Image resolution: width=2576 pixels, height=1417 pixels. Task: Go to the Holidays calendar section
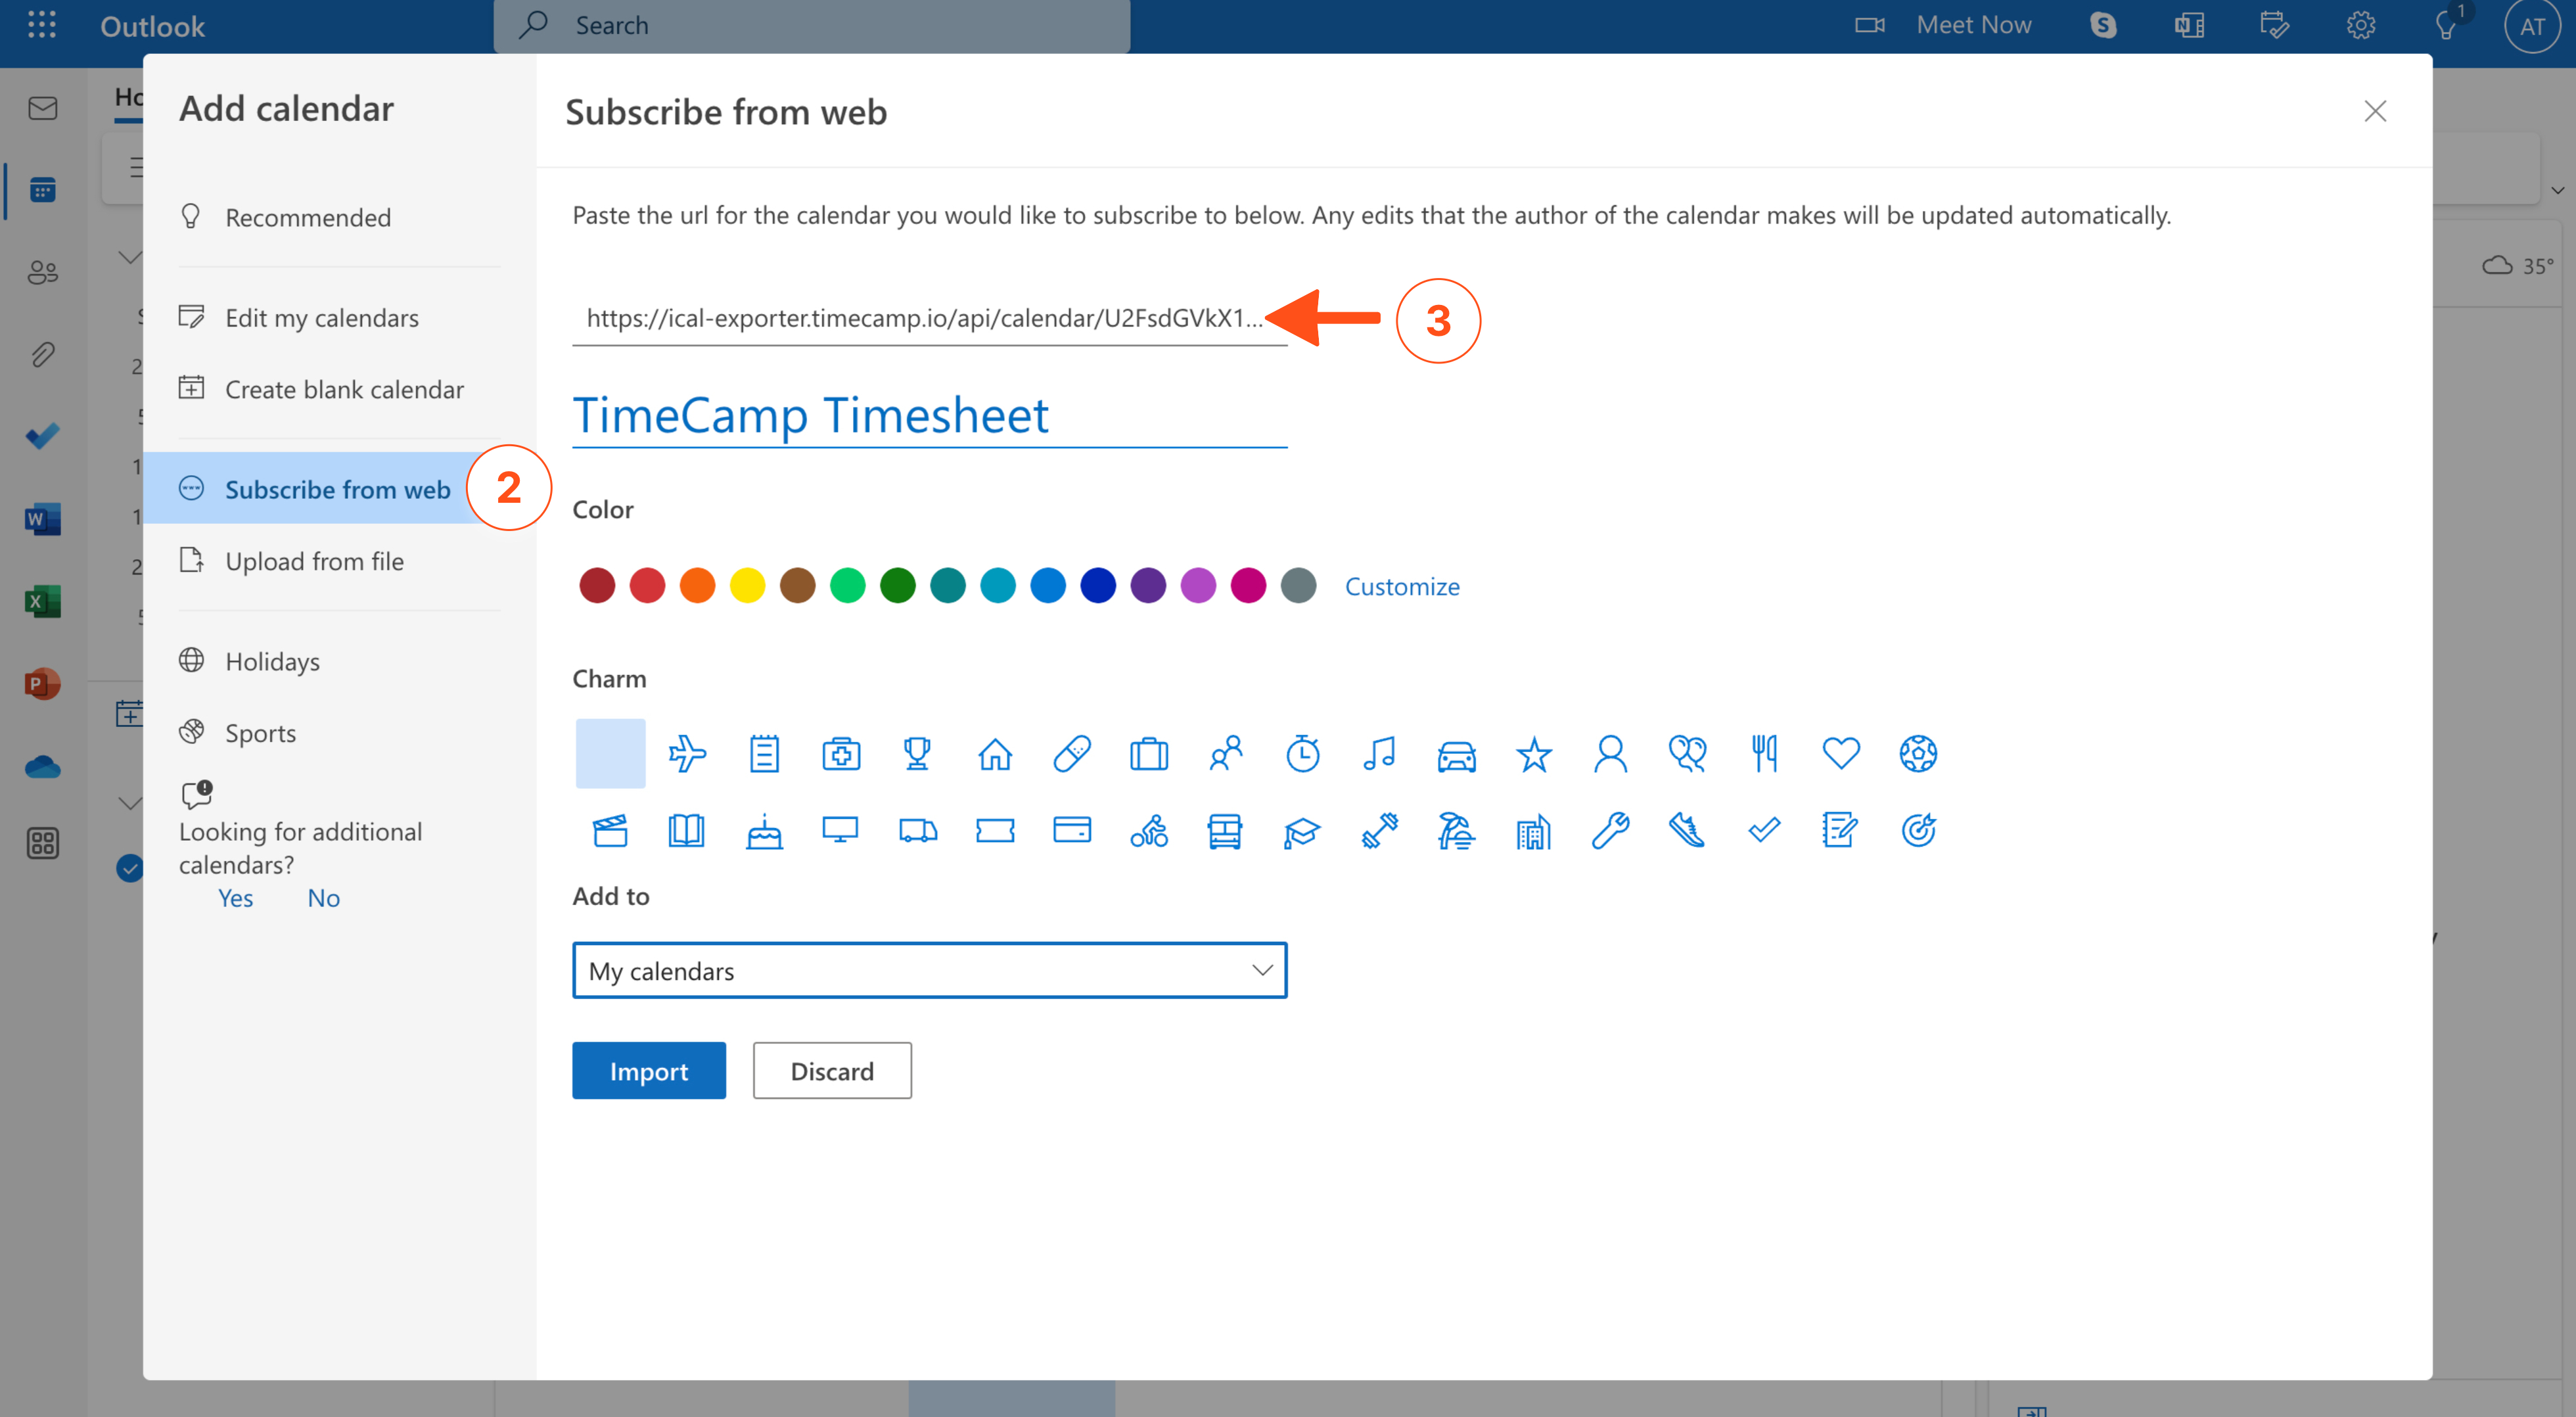[x=272, y=661]
